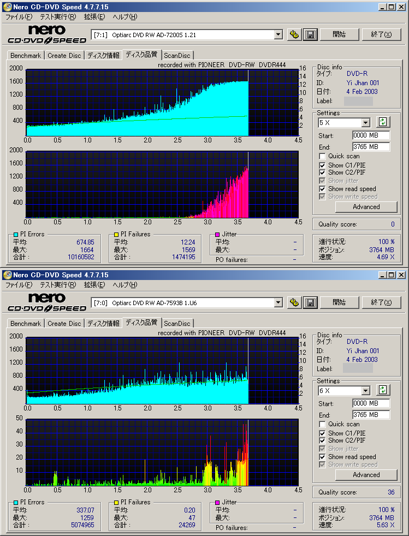409x536 pixels.
Task: Click 開始 button in the AD-7200S window
Action: coord(339,34)
